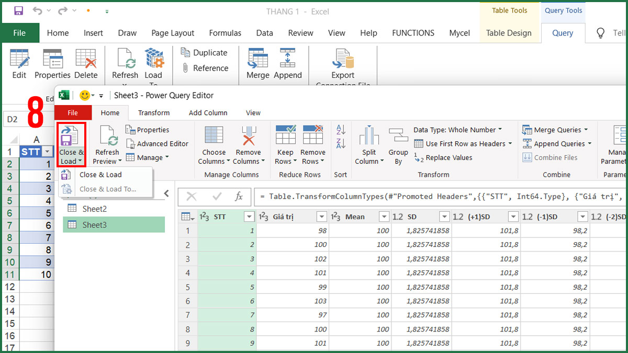
Task: Select the Keep Rows tool
Action: 285,145
